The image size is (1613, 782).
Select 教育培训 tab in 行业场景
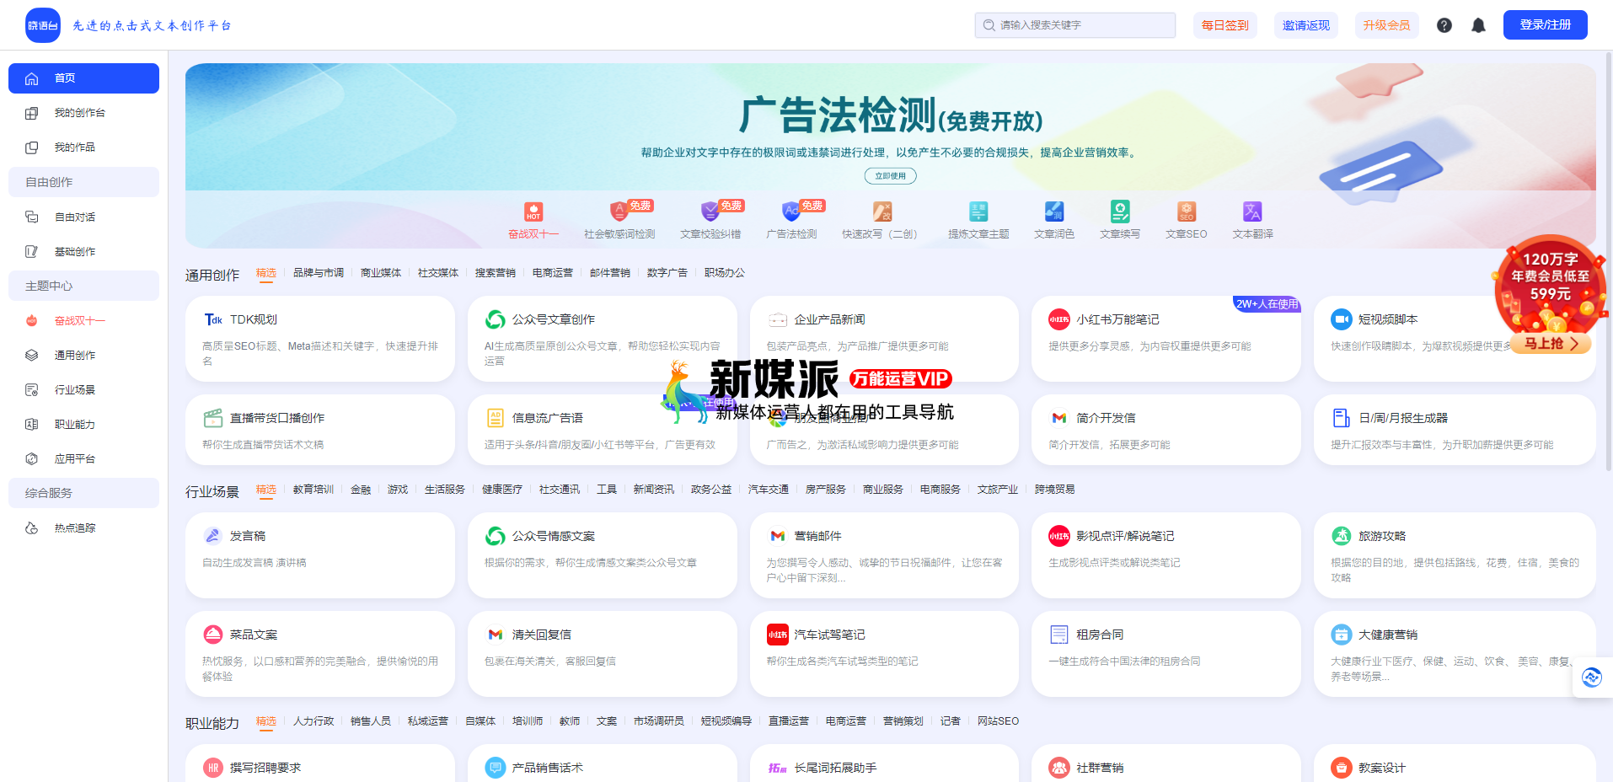(x=313, y=490)
